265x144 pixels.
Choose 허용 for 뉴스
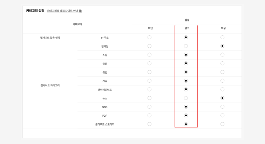[222, 98]
